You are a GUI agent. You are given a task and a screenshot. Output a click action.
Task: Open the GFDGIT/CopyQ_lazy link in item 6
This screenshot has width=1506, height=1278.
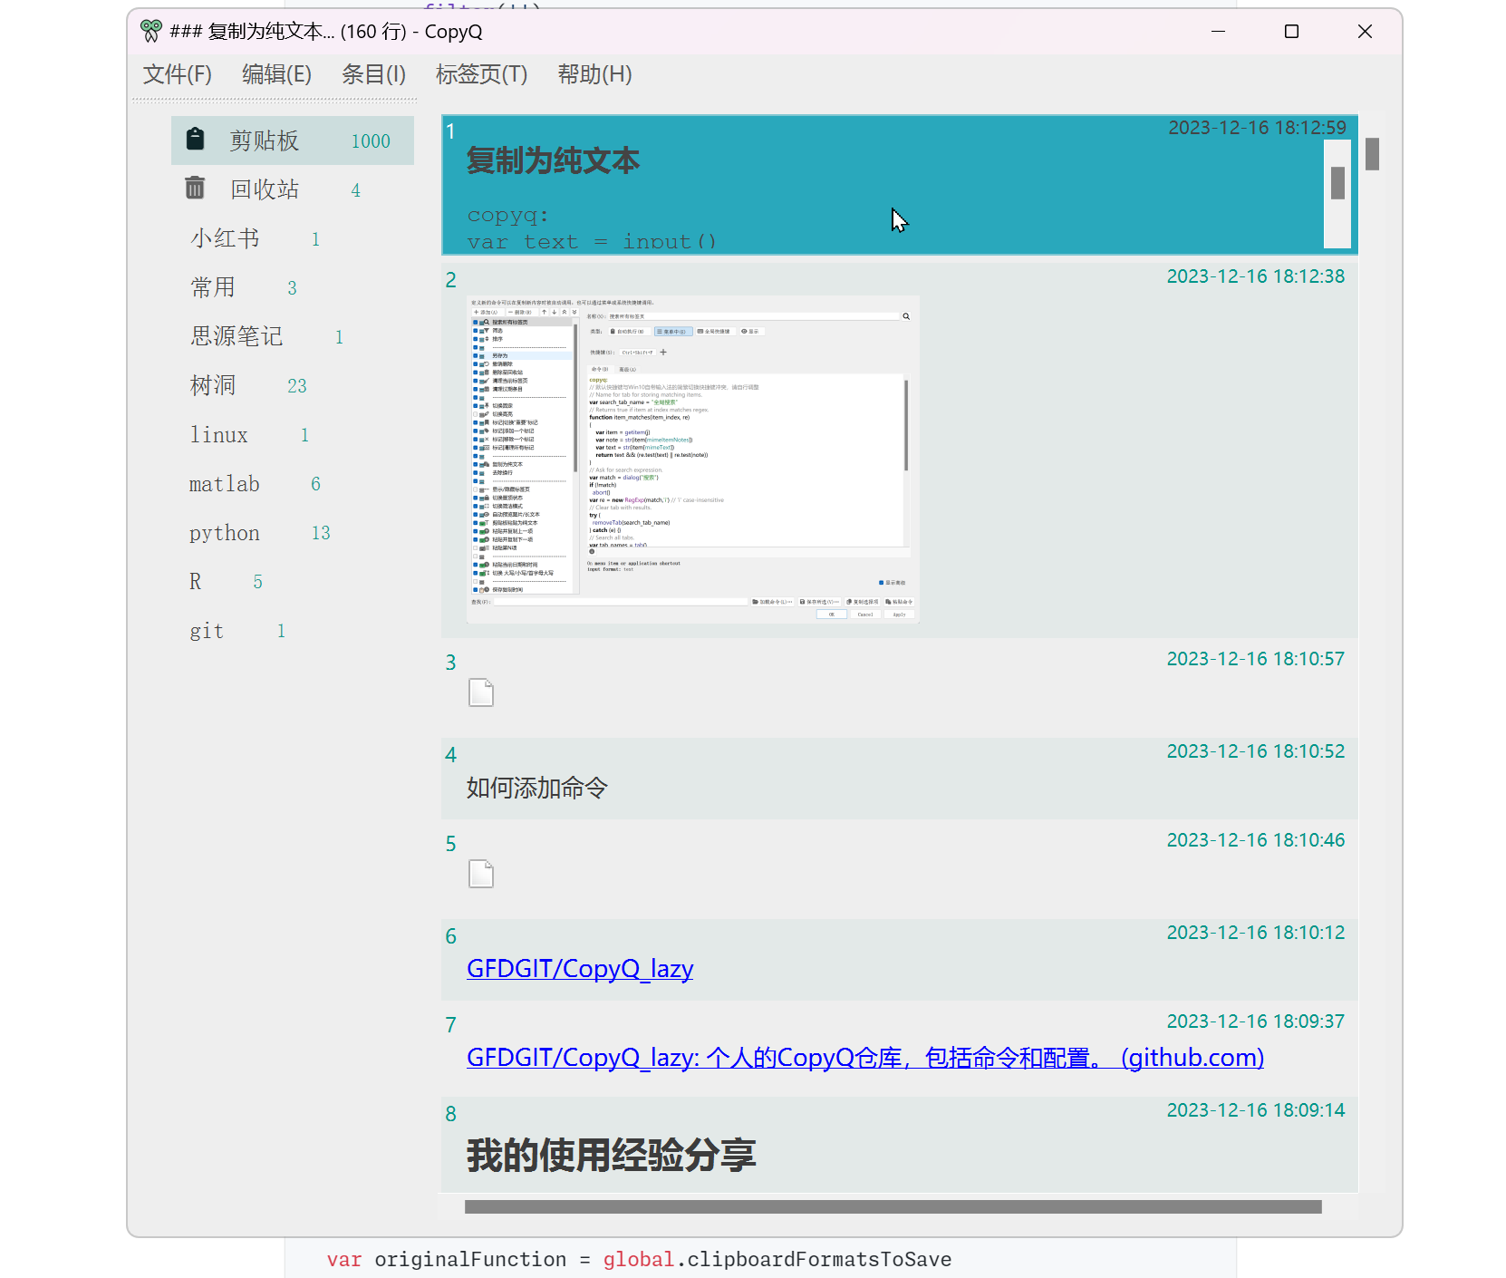pyautogui.click(x=580, y=968)
